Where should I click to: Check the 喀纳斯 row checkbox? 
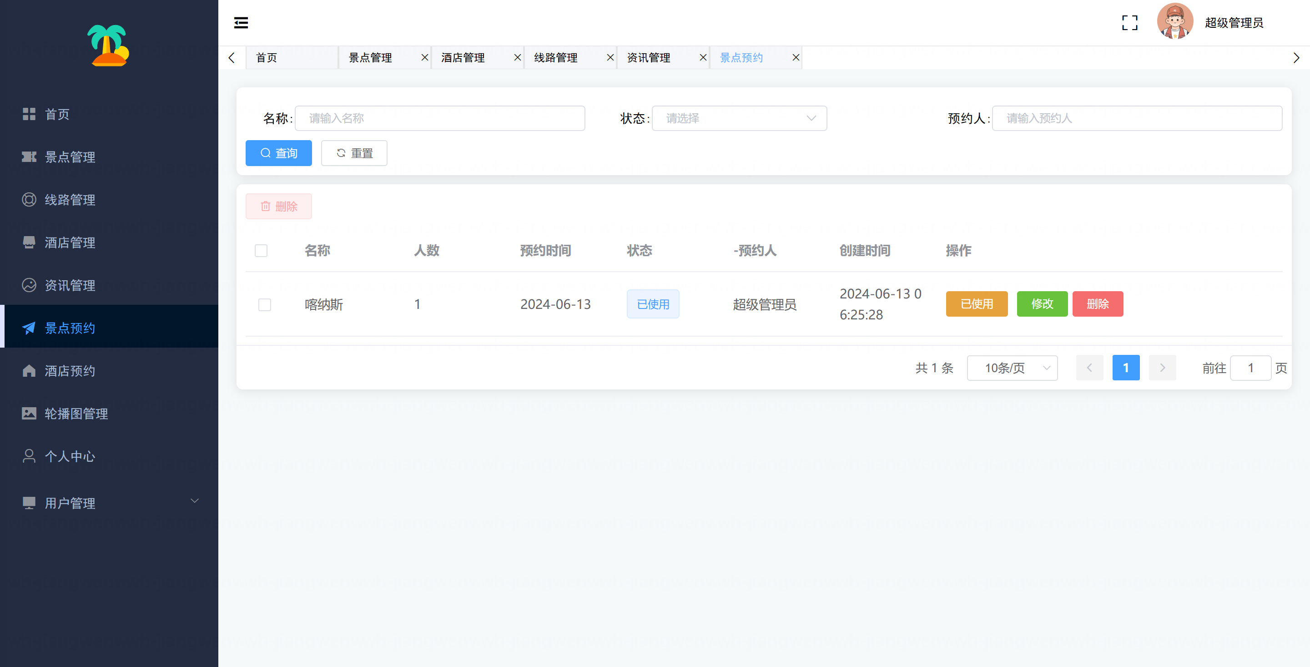[264, 304]
